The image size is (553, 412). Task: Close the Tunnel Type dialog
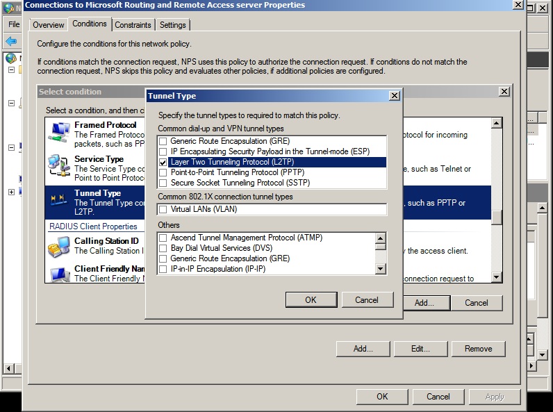[x=395, y=96]
